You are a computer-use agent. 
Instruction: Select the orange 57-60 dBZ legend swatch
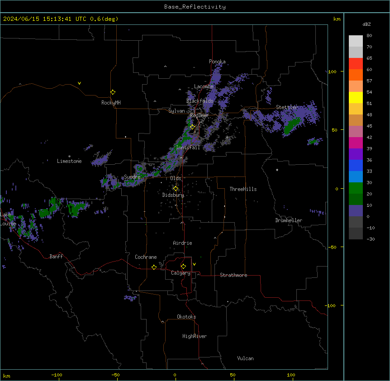(x=356, y=75)
